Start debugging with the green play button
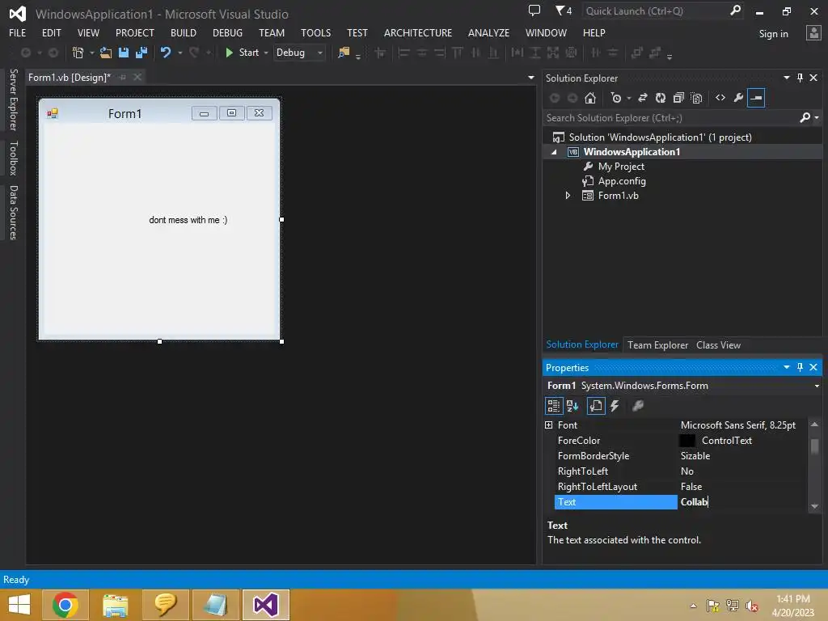This screenshot has width=828, height=621. [x=229, y=53]
